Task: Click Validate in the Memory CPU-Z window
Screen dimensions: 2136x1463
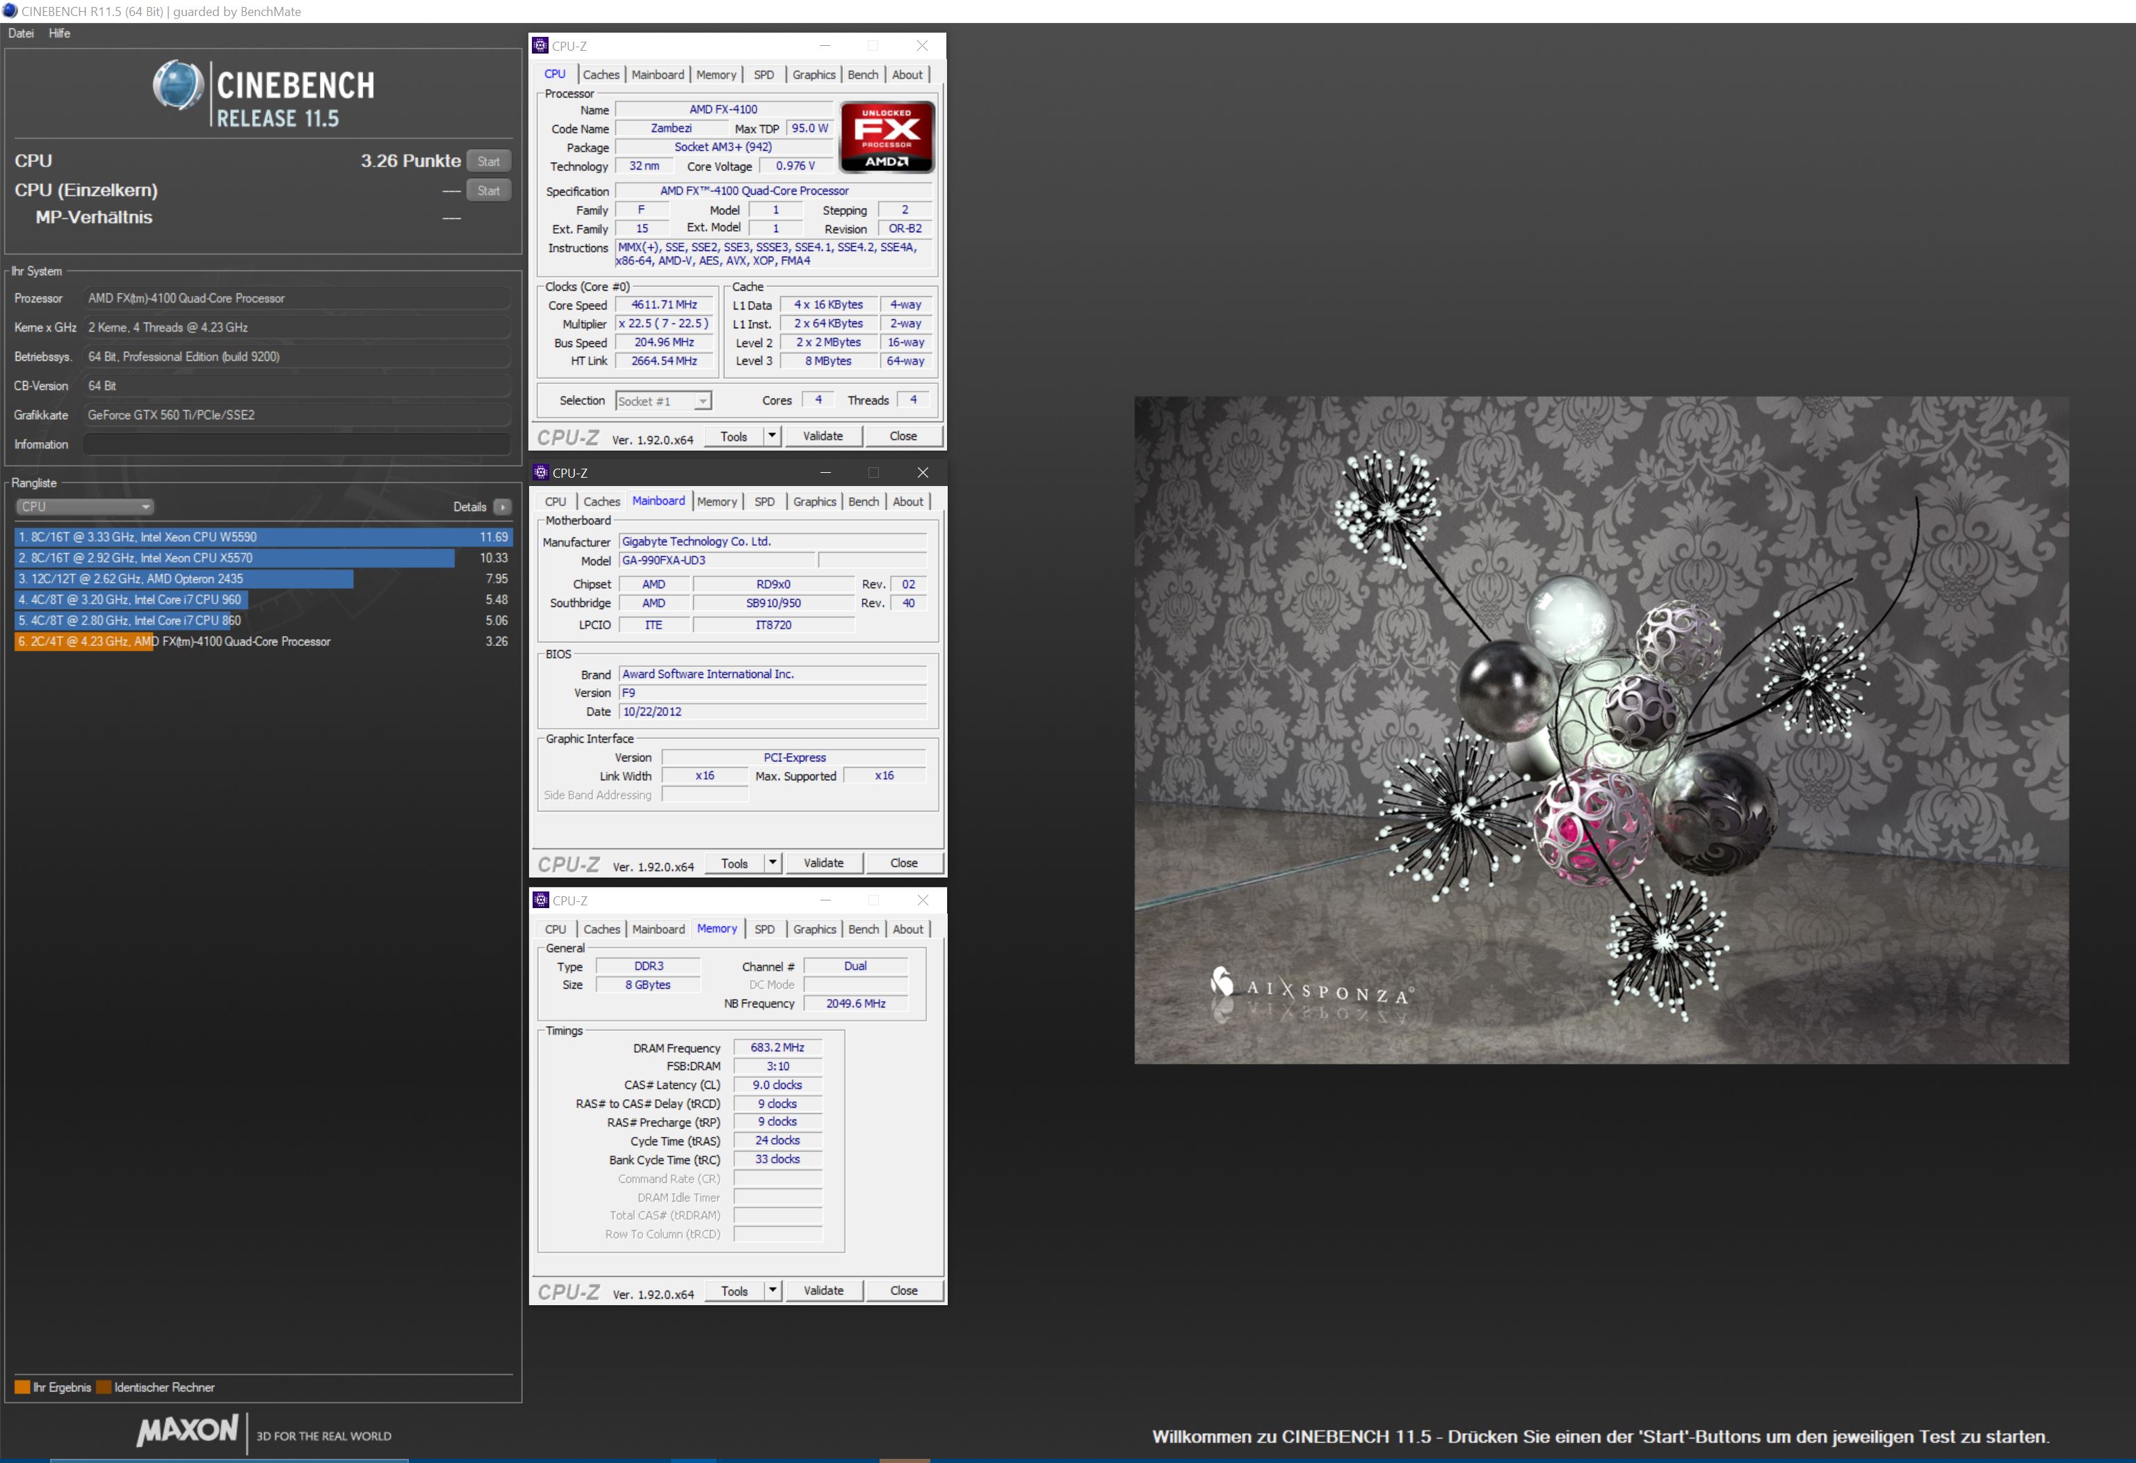Action: pos(823,1291)
